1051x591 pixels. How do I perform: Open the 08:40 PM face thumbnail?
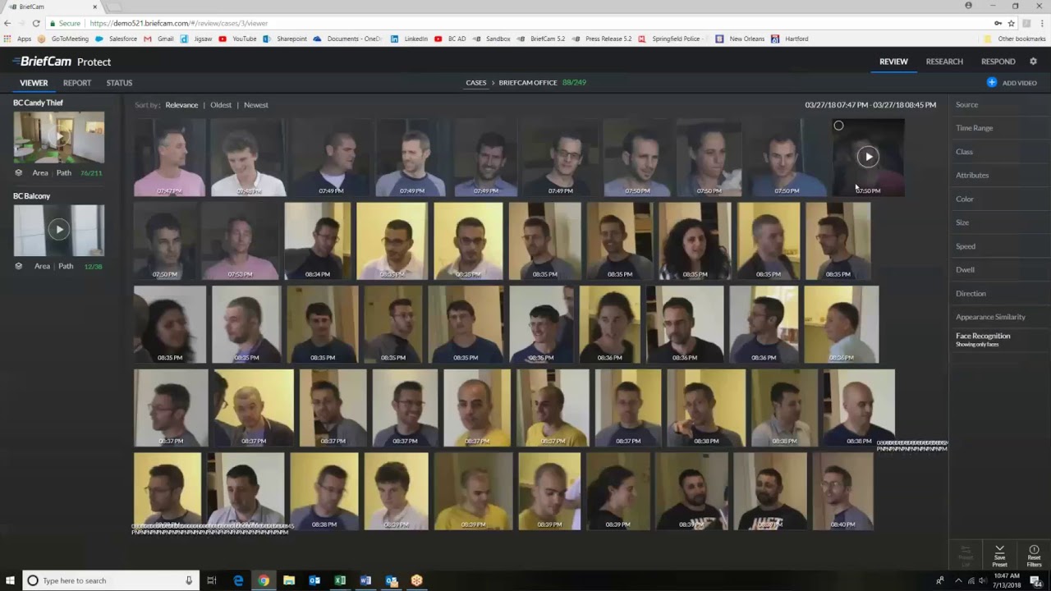pyautogui.click(x=842, y=491)
